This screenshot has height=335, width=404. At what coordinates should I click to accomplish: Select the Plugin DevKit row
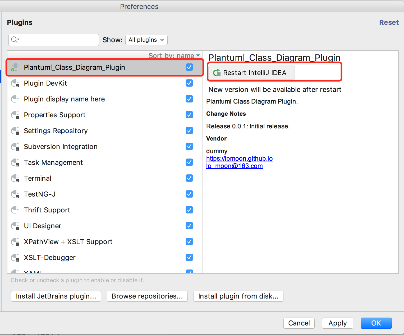pos(105,83)
